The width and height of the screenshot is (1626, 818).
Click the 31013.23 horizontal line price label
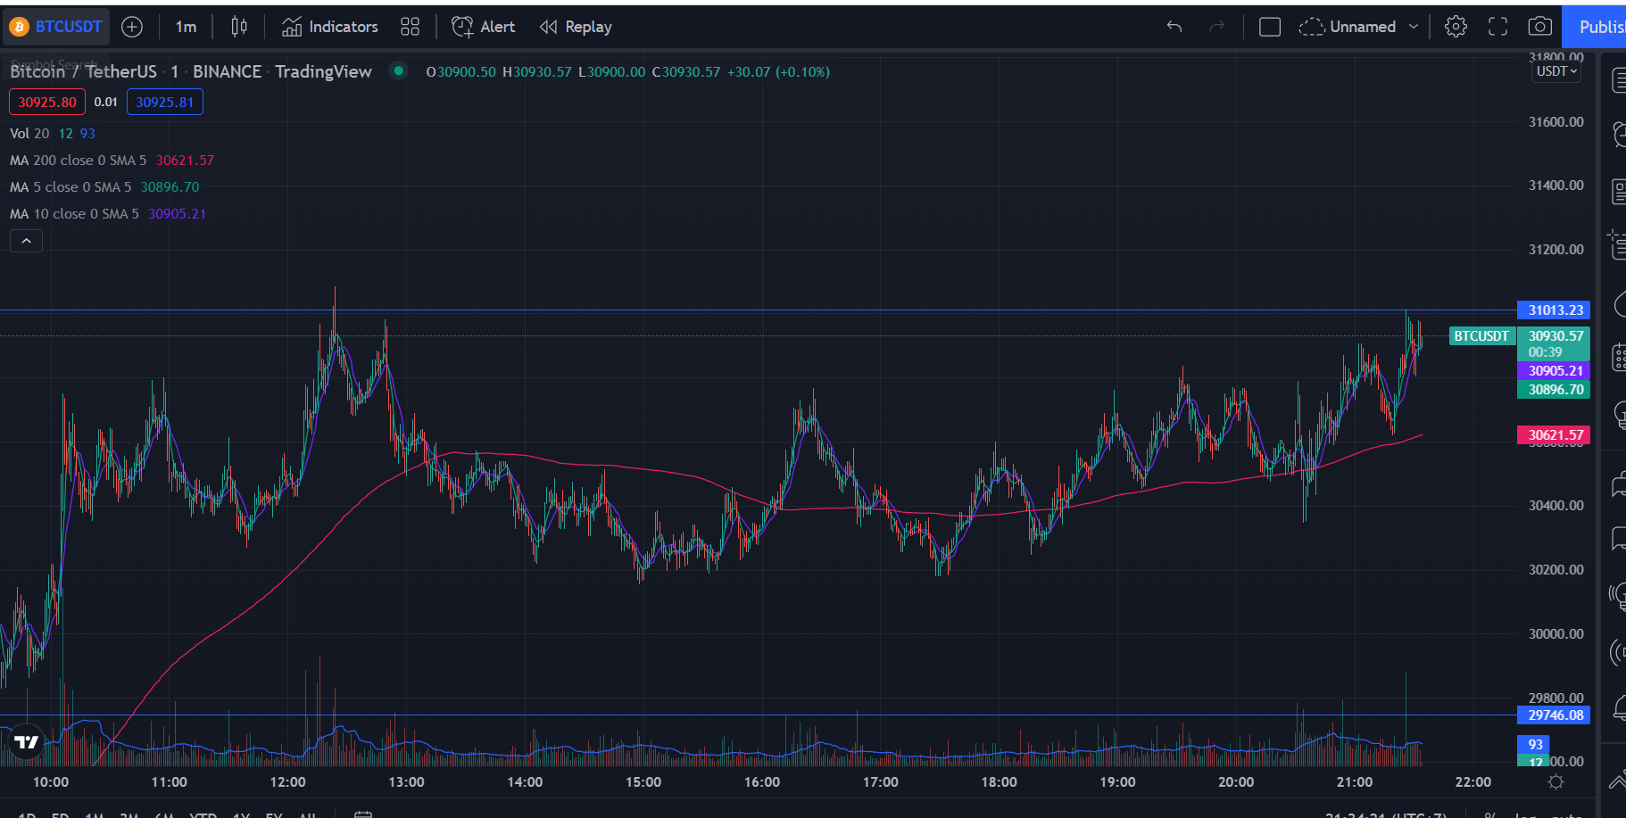pyautogui.click(x=1554, y=310)
